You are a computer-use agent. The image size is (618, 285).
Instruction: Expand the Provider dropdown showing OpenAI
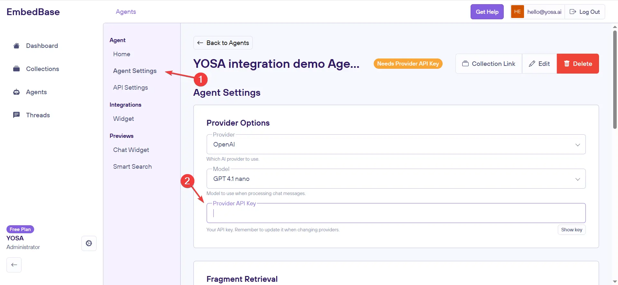pos(396,145)
